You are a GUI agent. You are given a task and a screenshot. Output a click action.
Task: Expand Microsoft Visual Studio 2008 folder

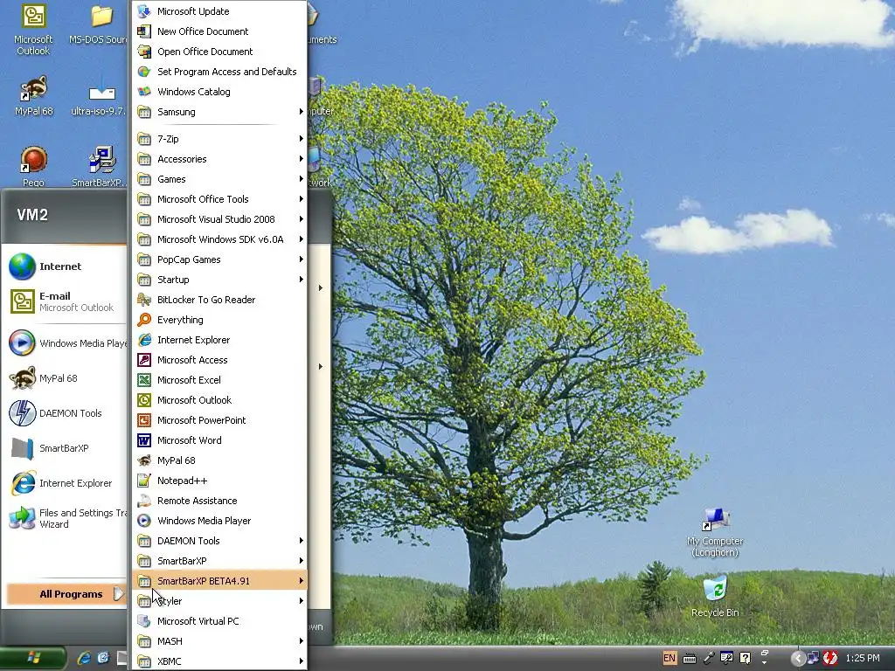tap(219, 219)
